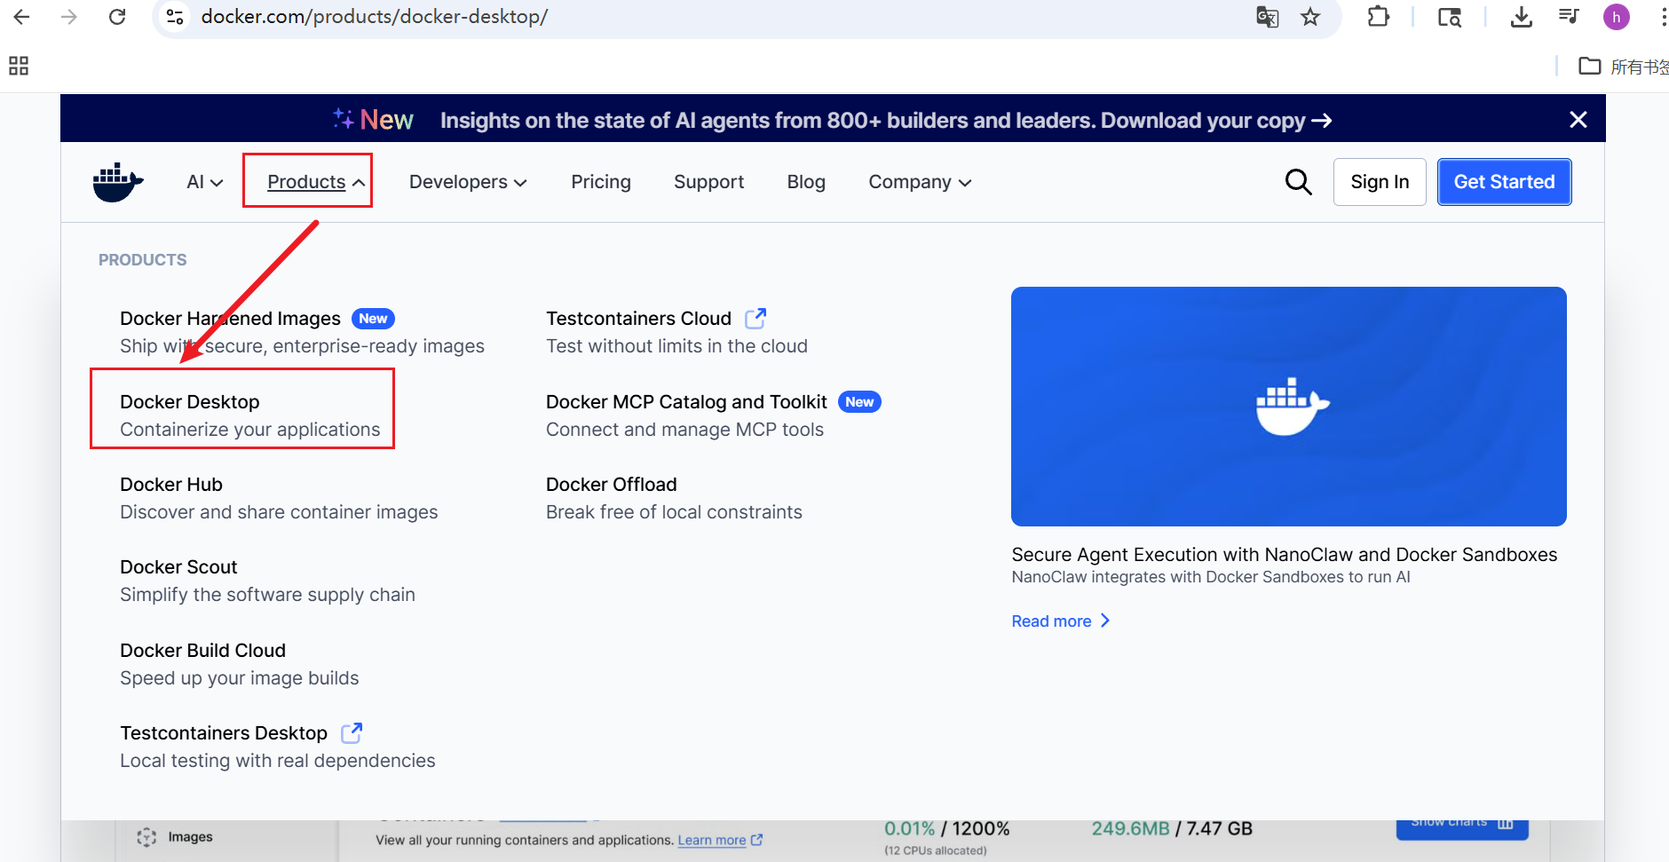The width and height of the screenshot is (1669, 862).
Task: Reload the page with the refresh icon
Action: coord(117,17)
